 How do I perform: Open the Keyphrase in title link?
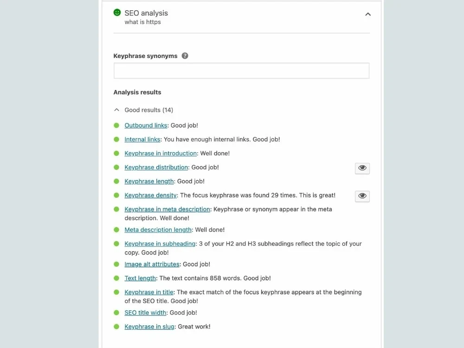pyautogui.click(x=149, y=292)
